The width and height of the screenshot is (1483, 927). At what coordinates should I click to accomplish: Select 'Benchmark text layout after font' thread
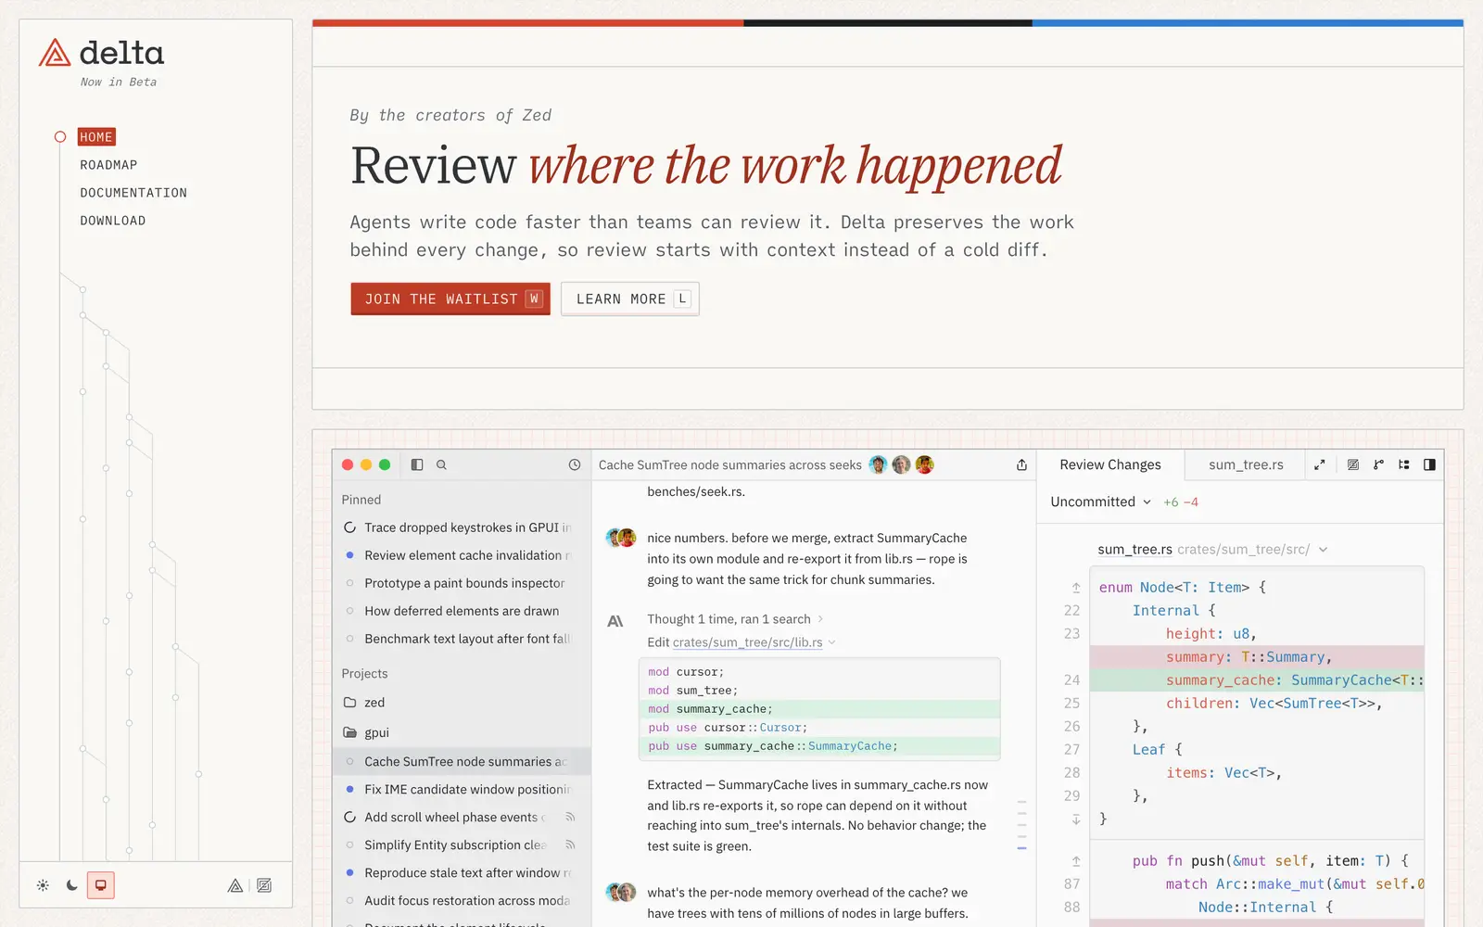462,639
